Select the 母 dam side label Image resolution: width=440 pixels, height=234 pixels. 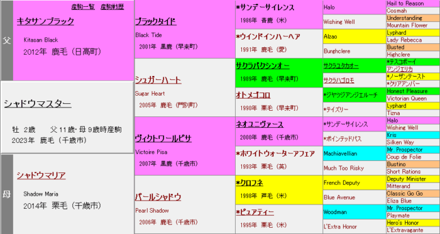pyautogui.click(x=7, y=194)
